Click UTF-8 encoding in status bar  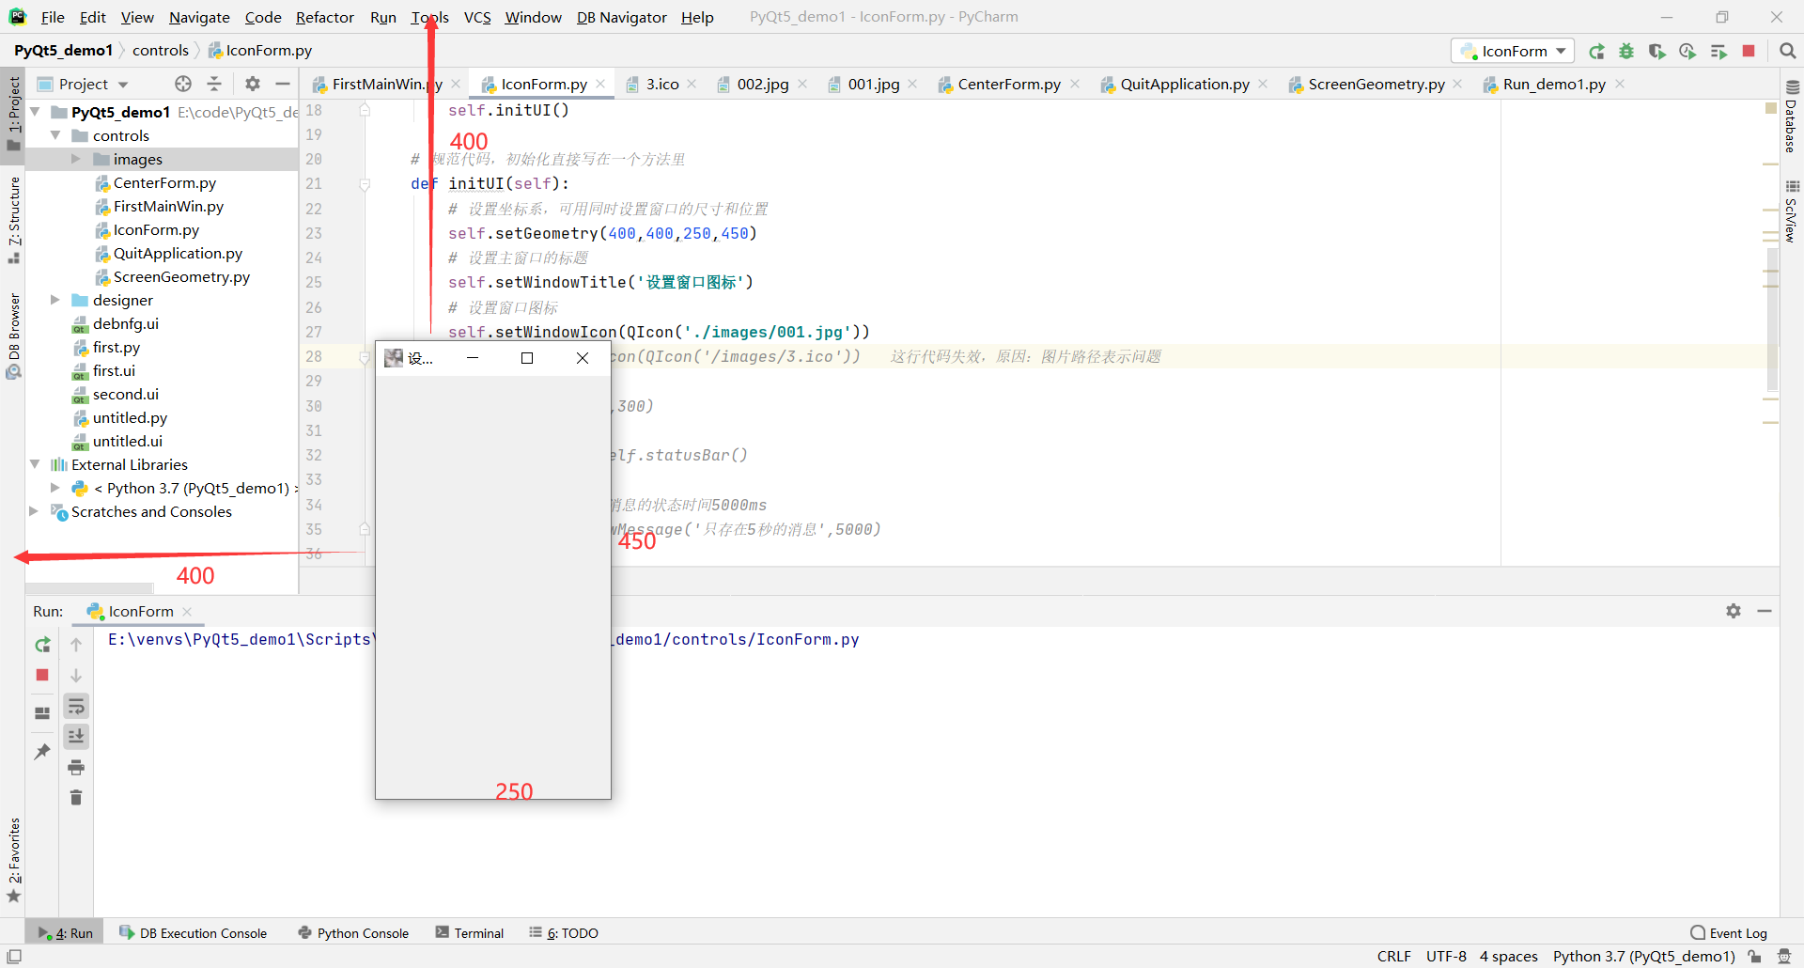tap(1446, 956)
